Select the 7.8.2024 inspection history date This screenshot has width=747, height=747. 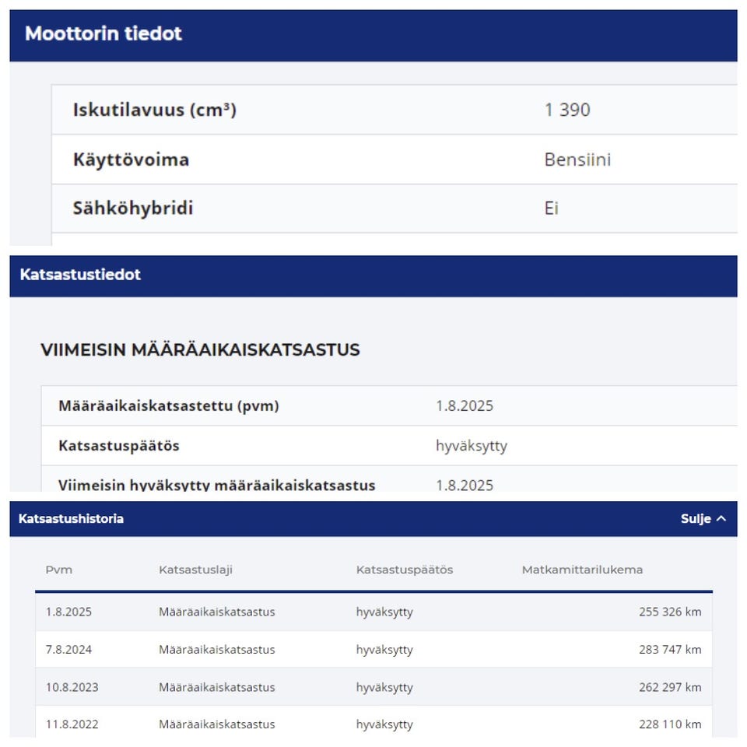[x=68, y=650]
